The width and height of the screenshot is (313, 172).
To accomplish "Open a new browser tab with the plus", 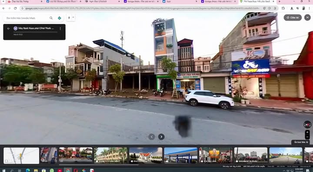I will coord(279,1).
